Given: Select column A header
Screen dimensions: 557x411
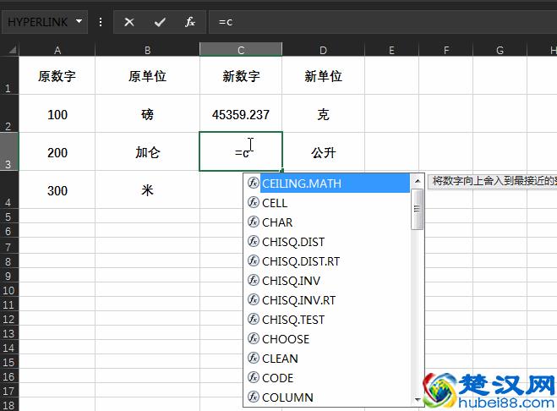Looking at the screenshot, I should pyautogui.click(x=57, y=50).
